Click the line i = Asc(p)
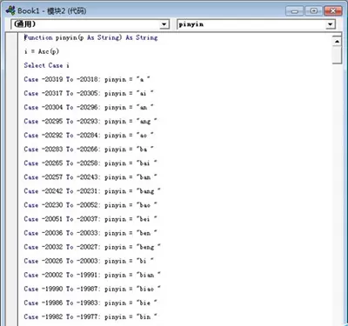 point(42,51)
